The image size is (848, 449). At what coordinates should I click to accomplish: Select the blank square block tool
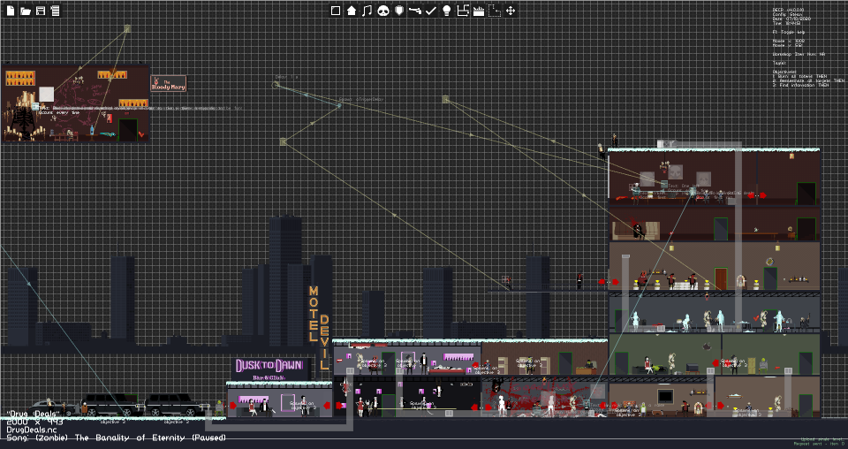click(336, 11)
